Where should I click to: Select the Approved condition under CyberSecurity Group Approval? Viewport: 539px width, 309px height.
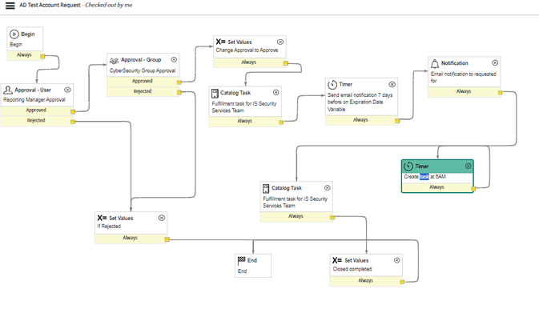(143, 81)
